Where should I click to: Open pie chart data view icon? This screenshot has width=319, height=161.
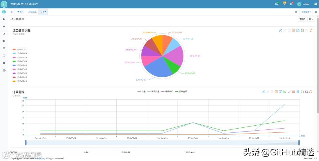[x=293, y=30]
